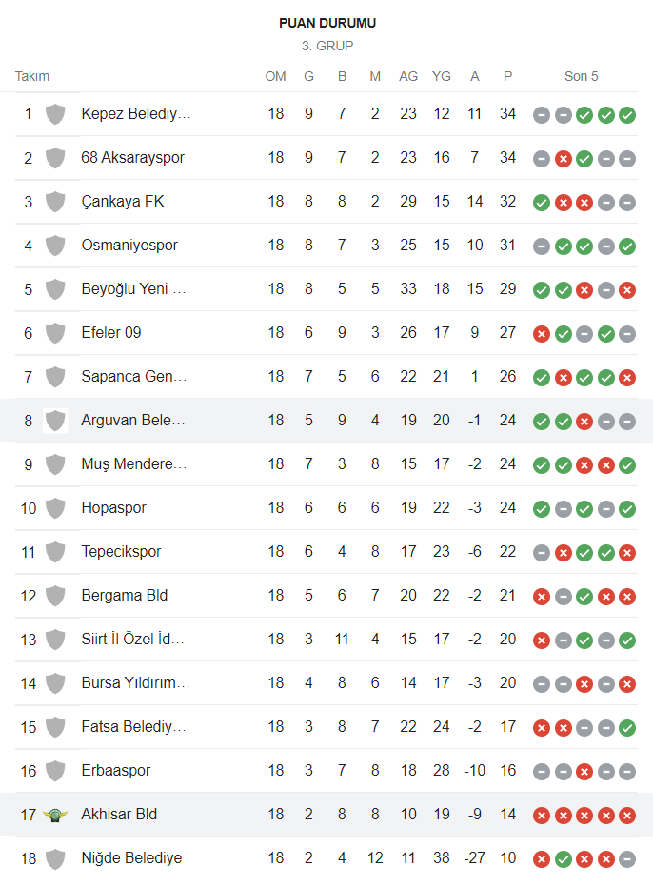
Task: Click Bergama Bld's green win icon
Action: 584,597
